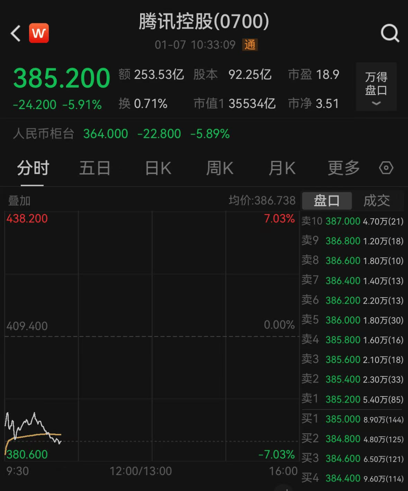Tap the chart high label 438.200
This screenshot has width=408, height=491.
point(27,218)
